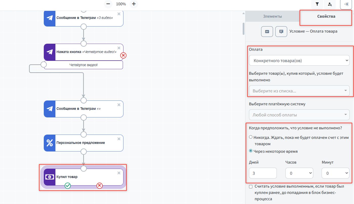Collapse the side panel with arrow icon

(x=346, y=4)
